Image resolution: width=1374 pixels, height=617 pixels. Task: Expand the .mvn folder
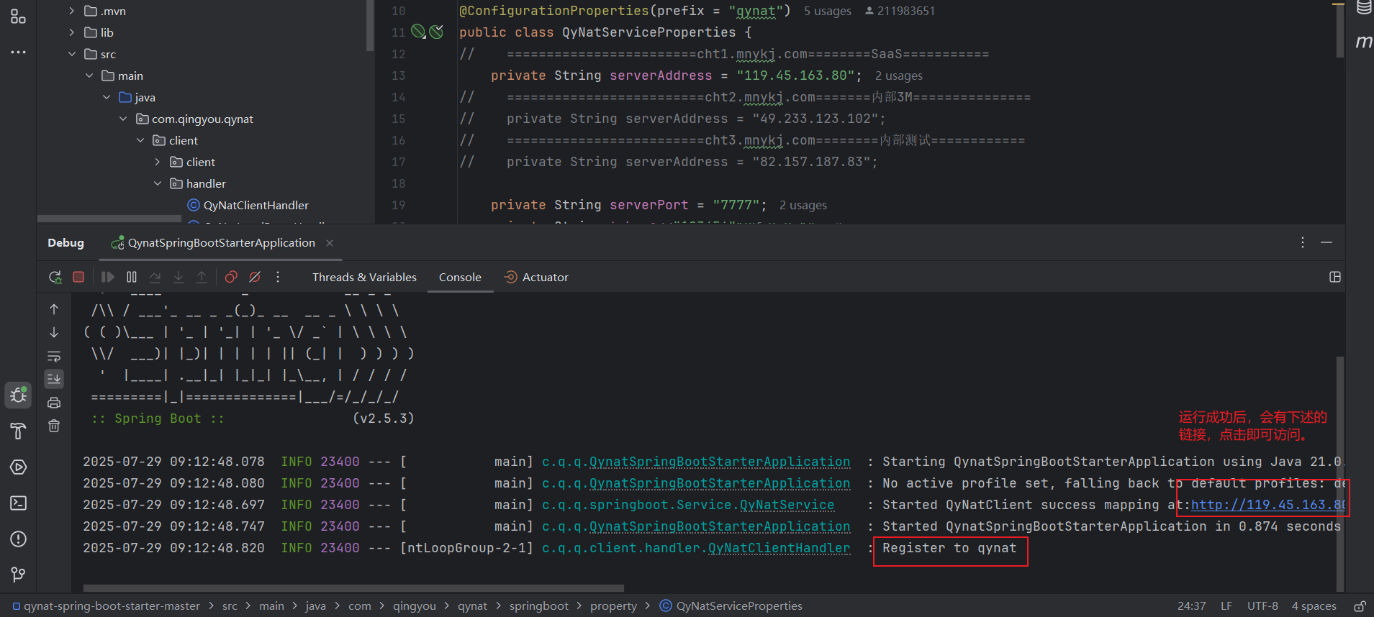(71, 11)
